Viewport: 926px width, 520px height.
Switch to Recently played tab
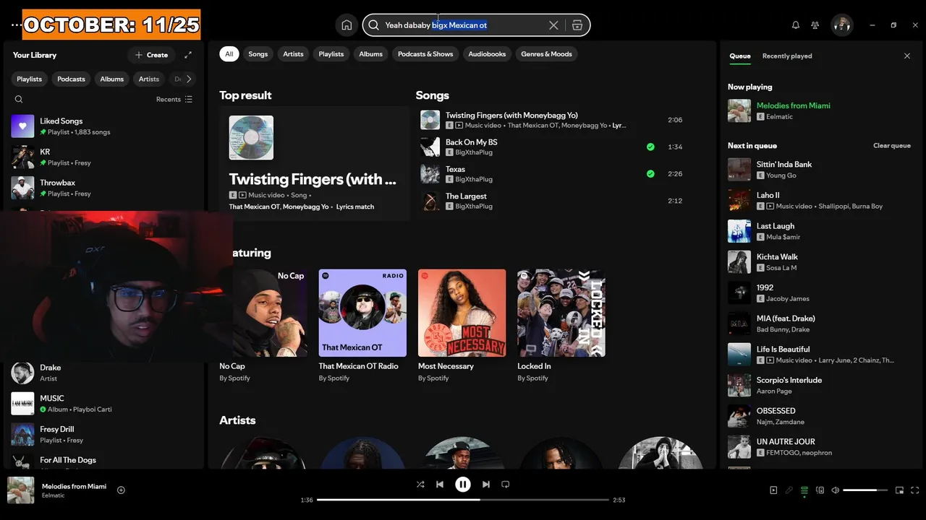coord(787,56)
